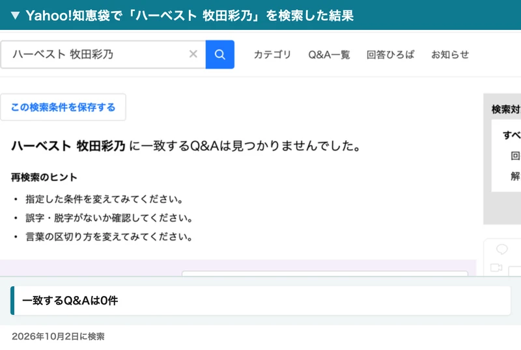The height and width of the screenshot is (350, 521).
Task: Click the 再検索のヒント heading
Action: [x=44, y=178]
